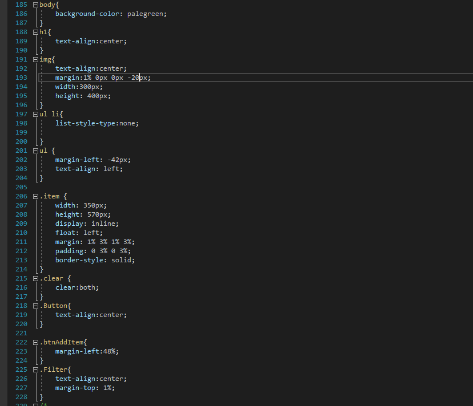473x406 pixels.
Task: Click the 'clear:both' declaration
Action: 75,287
